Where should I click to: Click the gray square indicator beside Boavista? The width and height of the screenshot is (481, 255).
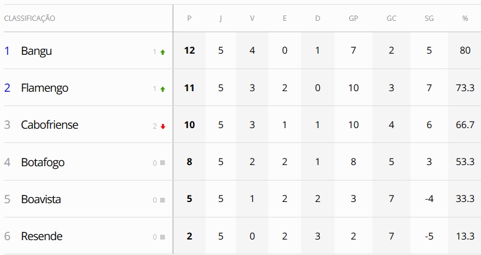[x=163, y=200]
